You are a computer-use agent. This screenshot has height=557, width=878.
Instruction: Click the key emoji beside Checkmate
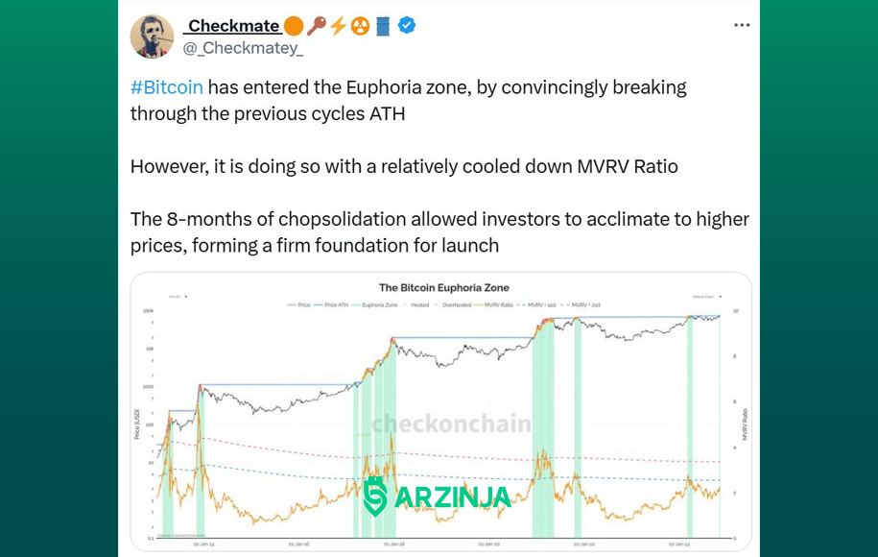tap(316, 26)
